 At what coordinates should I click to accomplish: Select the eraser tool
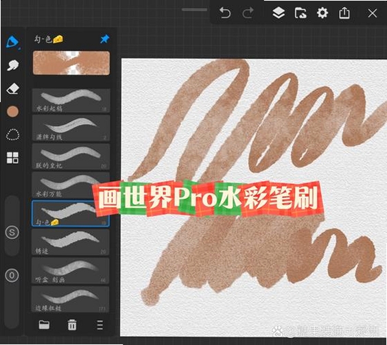[x=12, y=88]
